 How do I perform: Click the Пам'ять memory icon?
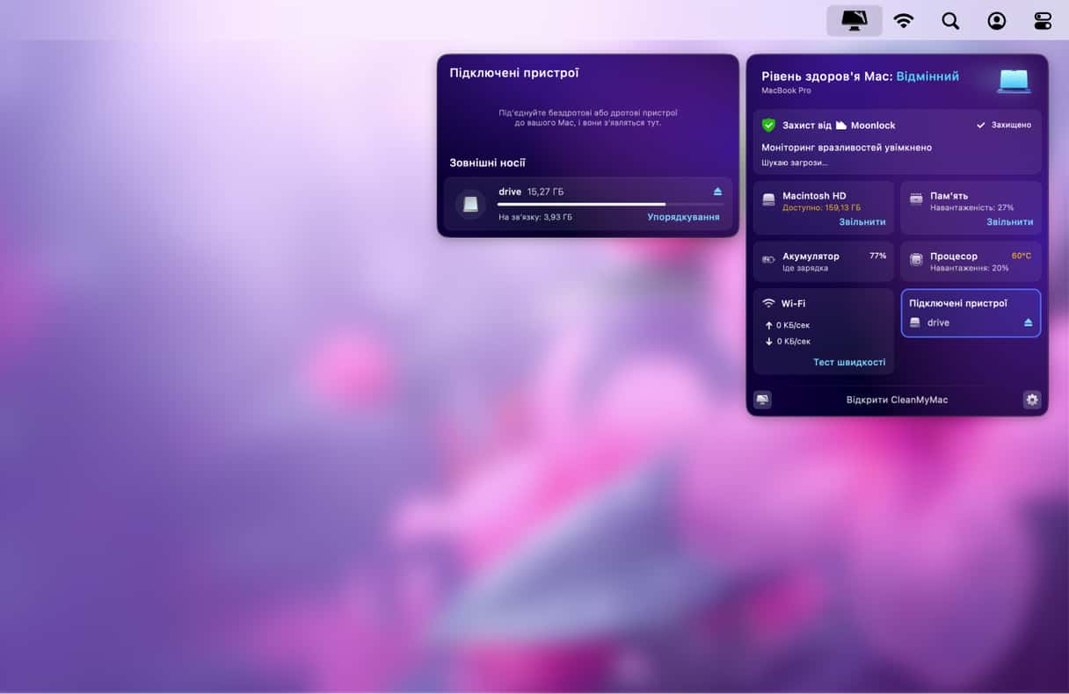916,199
